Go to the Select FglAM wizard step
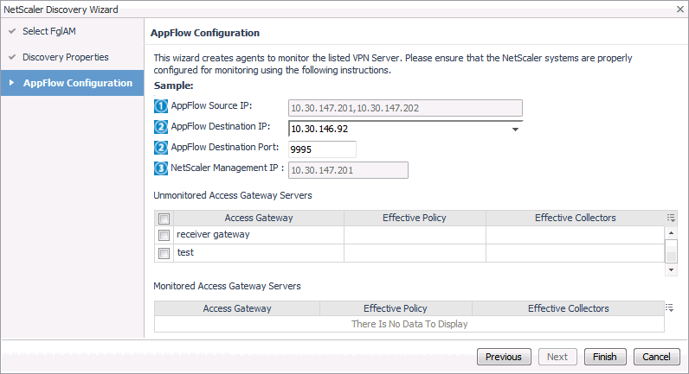The height and width of the screenshot is (374, 689). coord(49,31)
